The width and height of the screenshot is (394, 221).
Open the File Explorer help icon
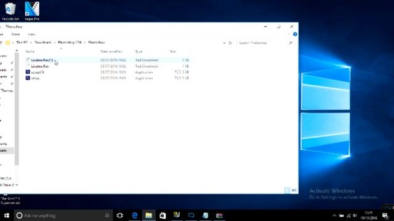click(x=295, y=34)
